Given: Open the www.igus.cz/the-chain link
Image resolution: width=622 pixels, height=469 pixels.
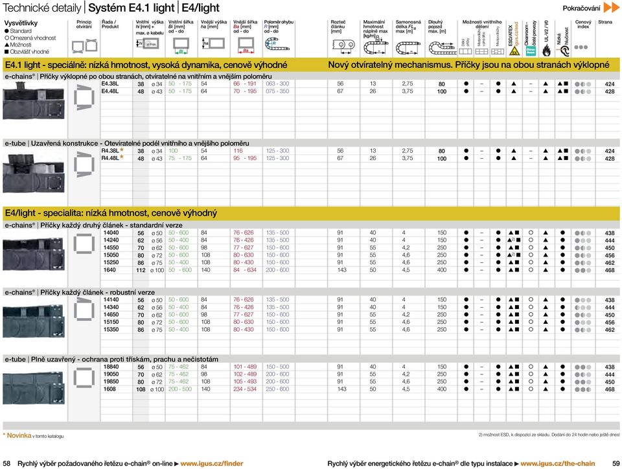Looking at the screenshot, I should pyautogui.click(x=558, y=463).
